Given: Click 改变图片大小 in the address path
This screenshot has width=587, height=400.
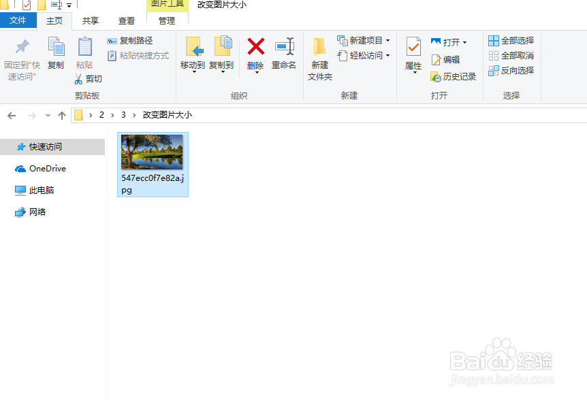Looking at the screenshot, I should tap(168, 115).
